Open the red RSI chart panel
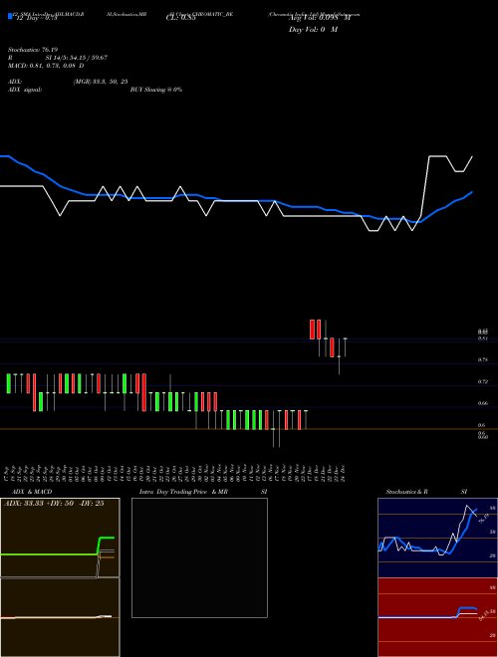 click(x=437, y=617)
